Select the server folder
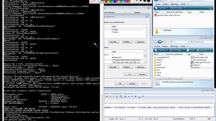The height and width of the screenshot is (121, 216). click(158, 73)
